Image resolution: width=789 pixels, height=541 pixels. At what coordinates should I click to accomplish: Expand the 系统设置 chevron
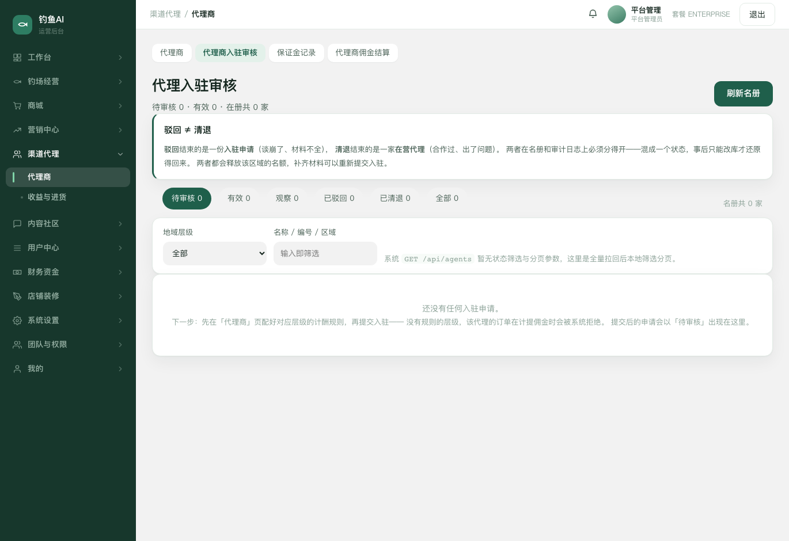[120, 321]
